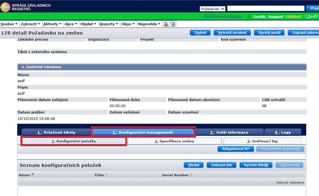Screen dimensions: 319x196
Task: Click the Název value asdf
Action: tap(21, 81)
